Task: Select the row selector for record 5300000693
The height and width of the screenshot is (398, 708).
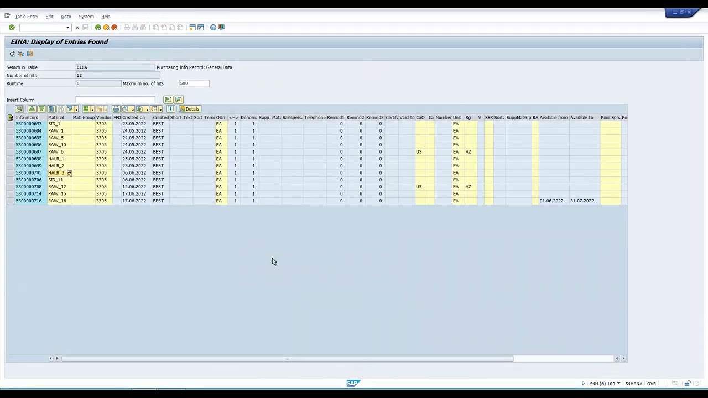Action: pyautogui.click(x=10, y=124)
